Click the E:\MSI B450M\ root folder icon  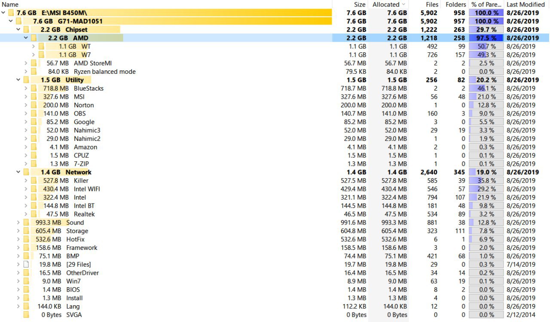(11, 13)
